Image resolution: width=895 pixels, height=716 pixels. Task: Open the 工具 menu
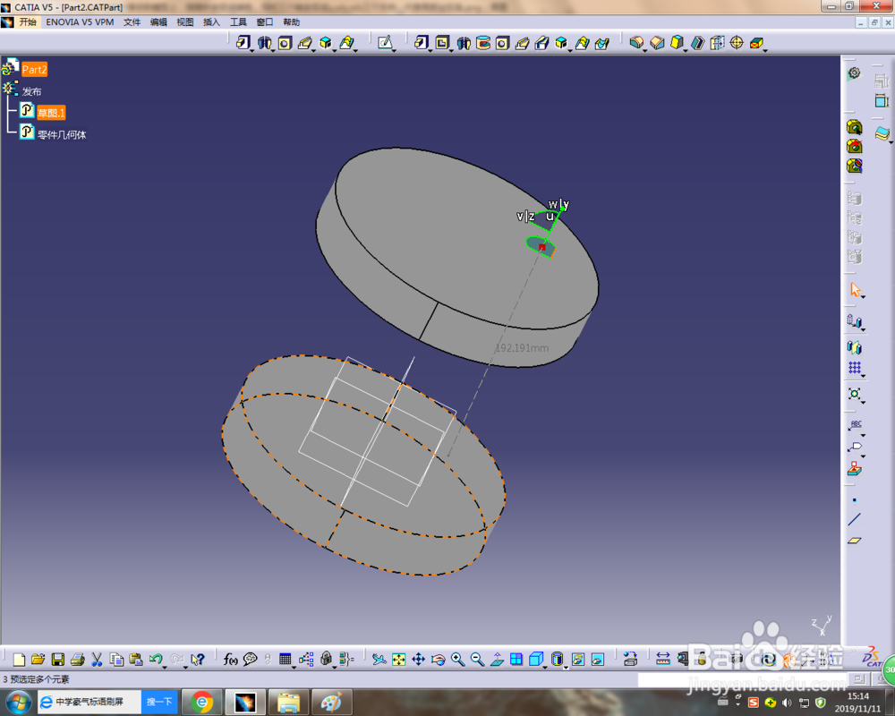pyautogui.click(x=237, y=22)
